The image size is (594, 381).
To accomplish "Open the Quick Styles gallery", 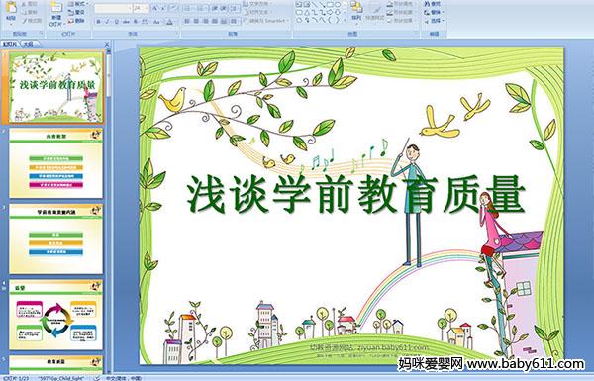I will point(375,13).
